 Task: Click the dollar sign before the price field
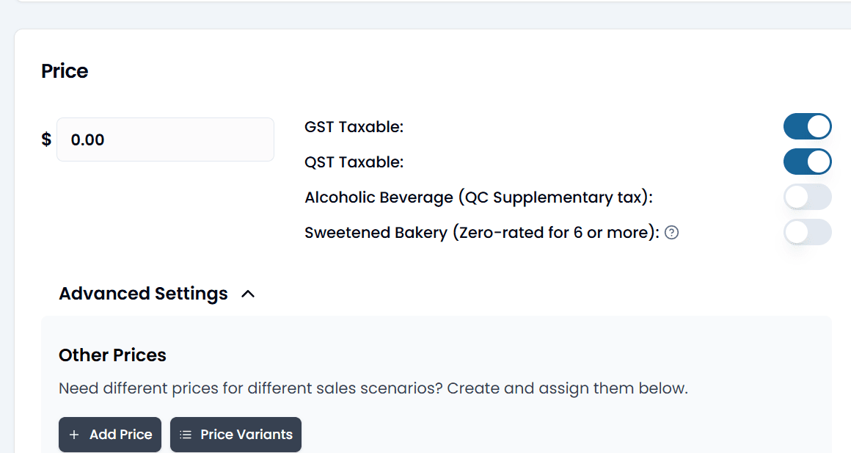47,139
